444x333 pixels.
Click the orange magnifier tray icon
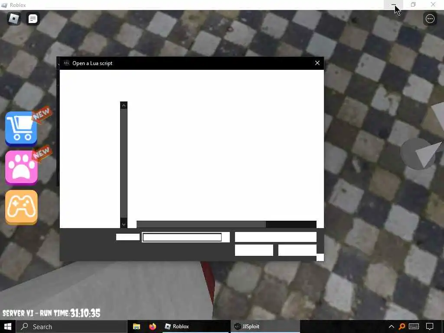point(402,326)
